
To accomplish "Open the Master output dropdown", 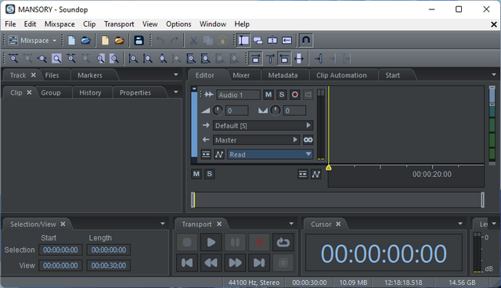I will coord(256,140).
